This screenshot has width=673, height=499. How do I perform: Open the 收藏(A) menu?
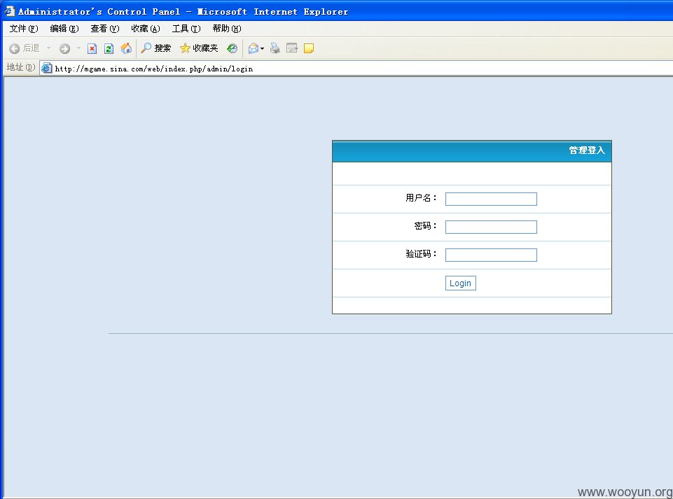coord(146,28)
